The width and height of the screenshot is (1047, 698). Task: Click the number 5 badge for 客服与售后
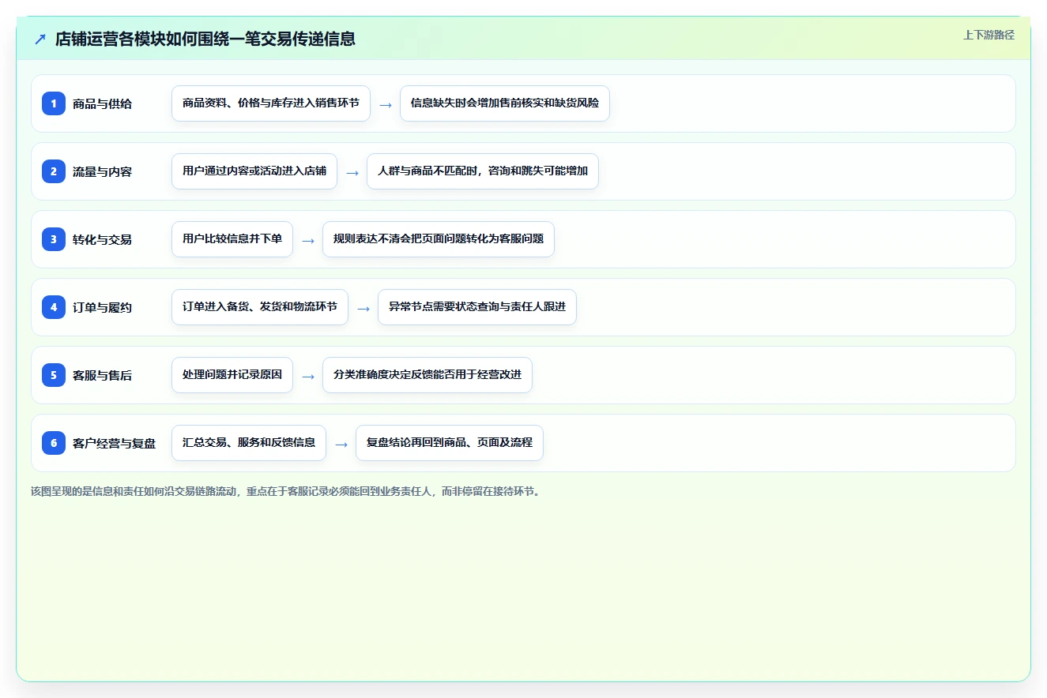pyautogui.click(x=54, y=375)
